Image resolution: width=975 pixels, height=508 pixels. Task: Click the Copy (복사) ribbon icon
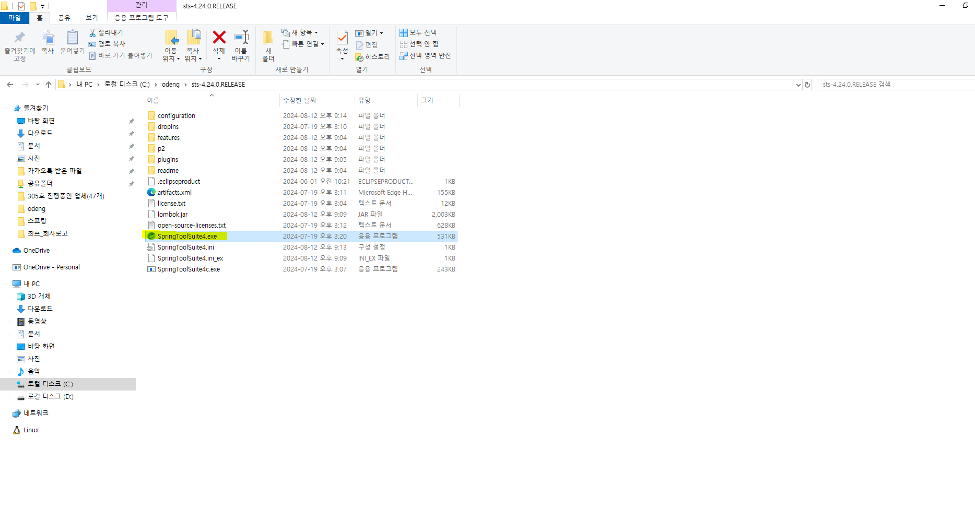pos(48,38)
